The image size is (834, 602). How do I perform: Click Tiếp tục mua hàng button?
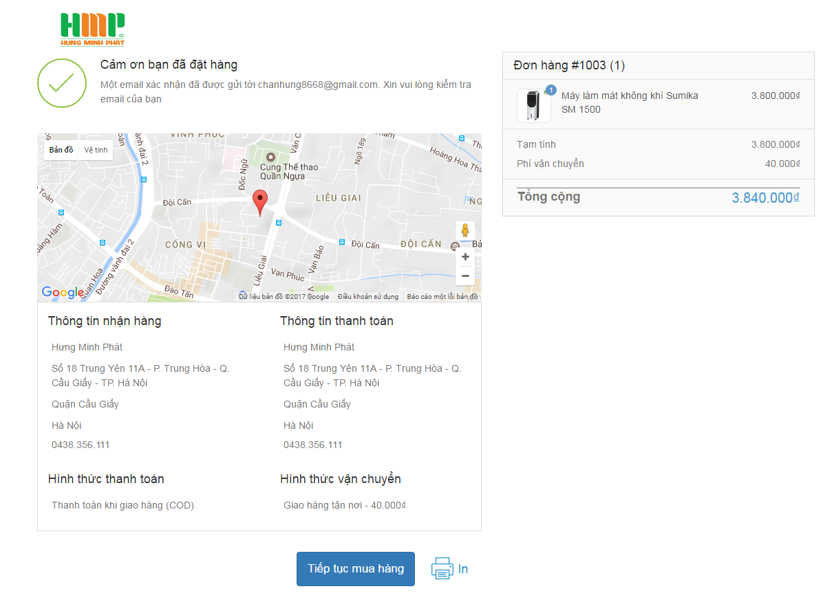(x=356, y=569)
